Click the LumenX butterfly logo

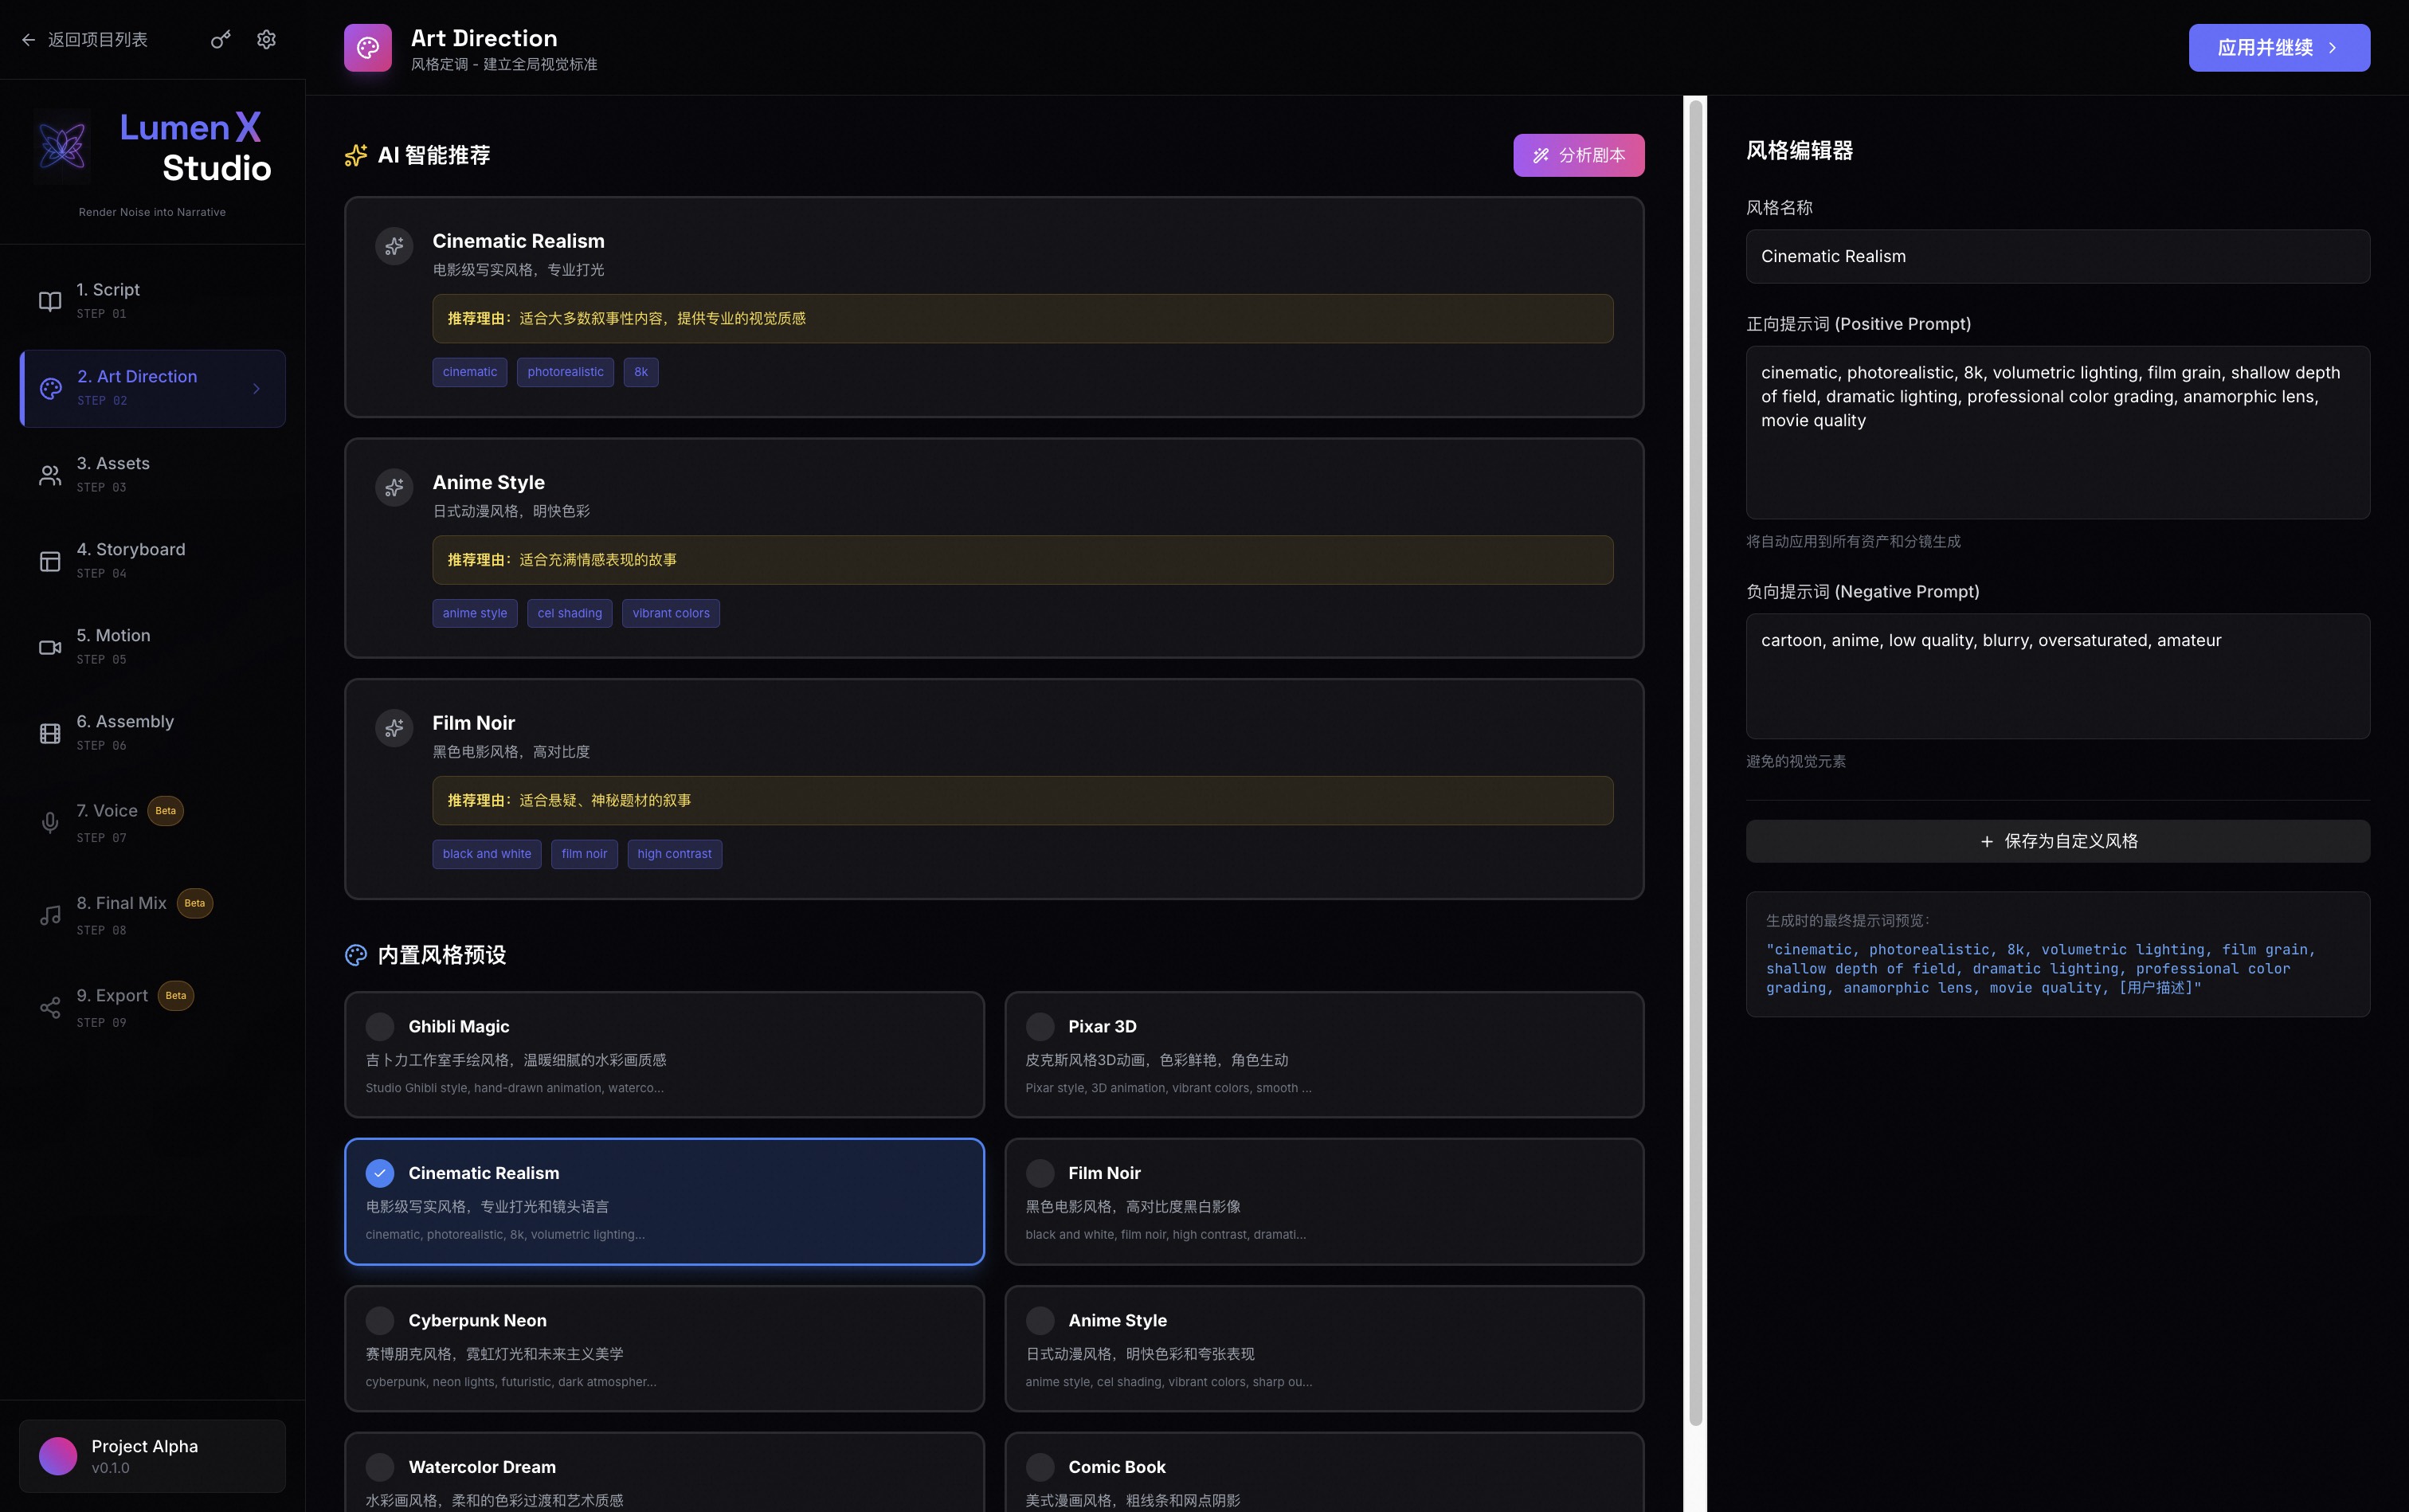click(62, 147)
